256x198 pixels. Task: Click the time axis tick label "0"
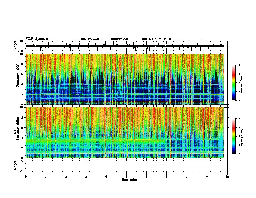[26, 177]
